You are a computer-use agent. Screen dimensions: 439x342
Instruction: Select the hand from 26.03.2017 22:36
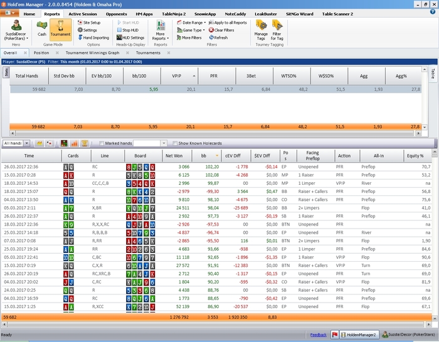(216, 167)
